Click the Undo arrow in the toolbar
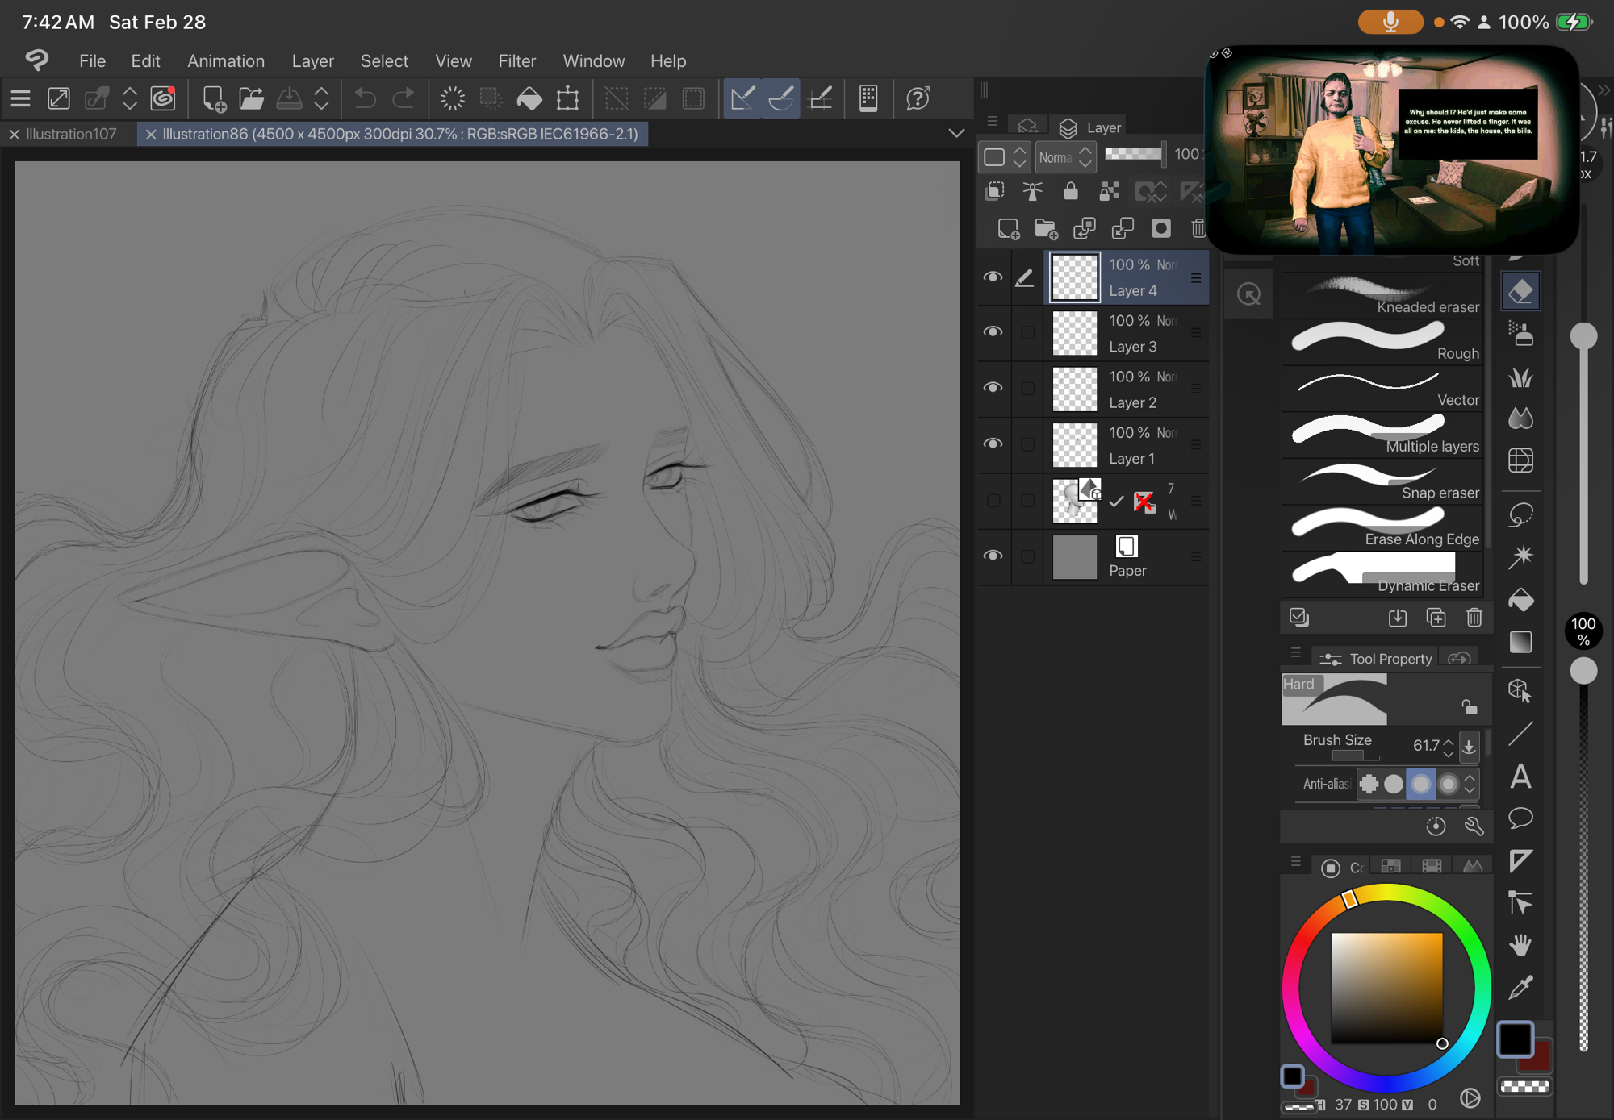The height and width of the screenshot is (1120, 1614). pyautogui.click(x=365, y=98)
